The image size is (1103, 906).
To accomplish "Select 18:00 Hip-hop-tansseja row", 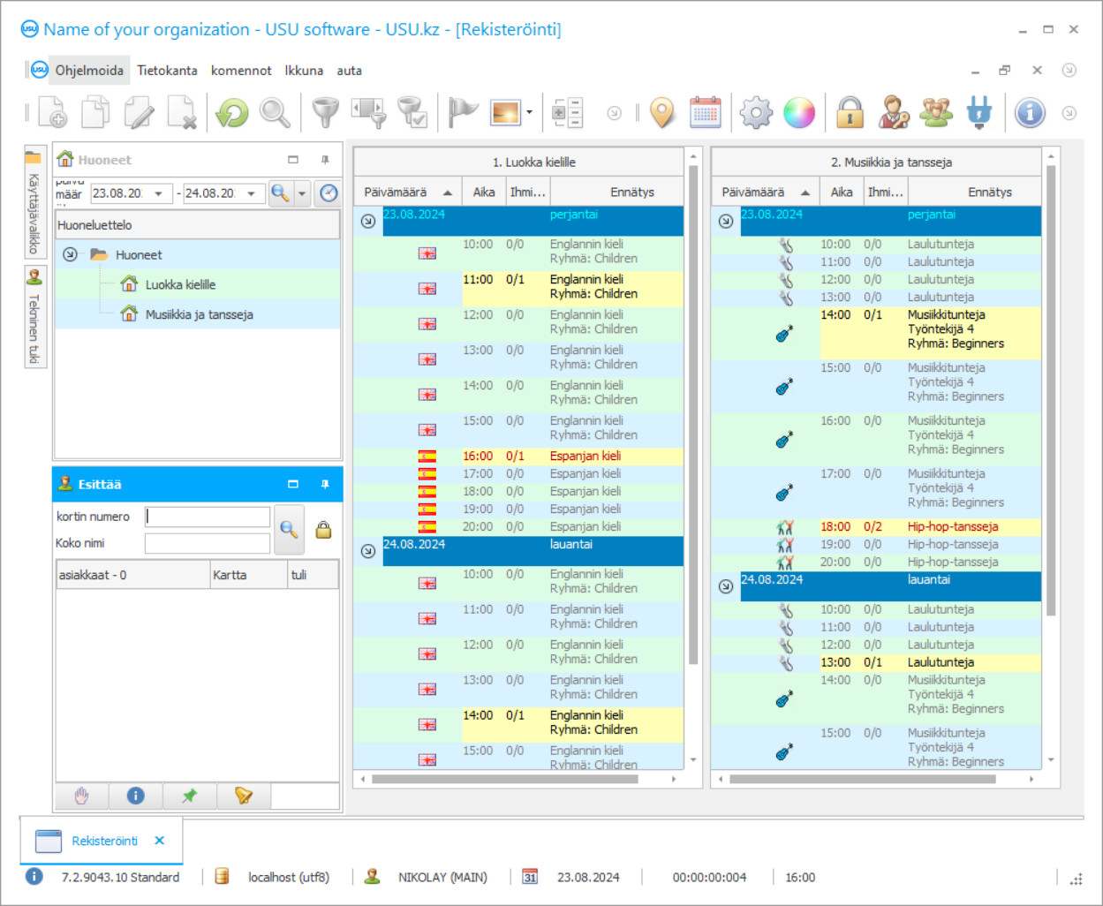I will [x=876, y=527].
